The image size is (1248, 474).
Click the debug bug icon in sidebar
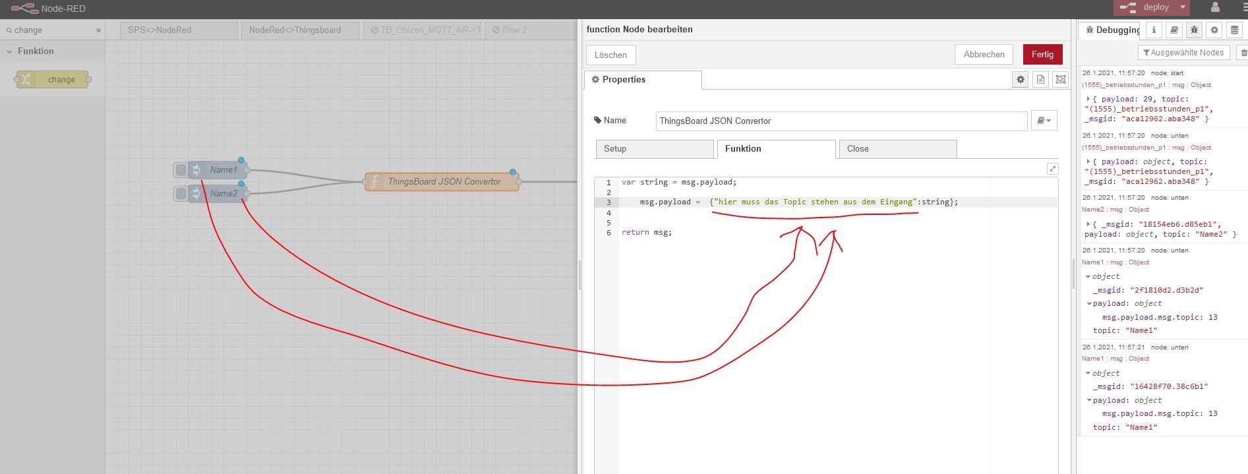click(x=1194, y=30)
